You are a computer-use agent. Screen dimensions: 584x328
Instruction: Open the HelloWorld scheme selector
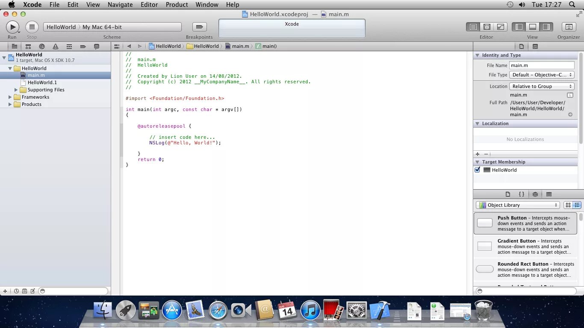pos(61,27)
